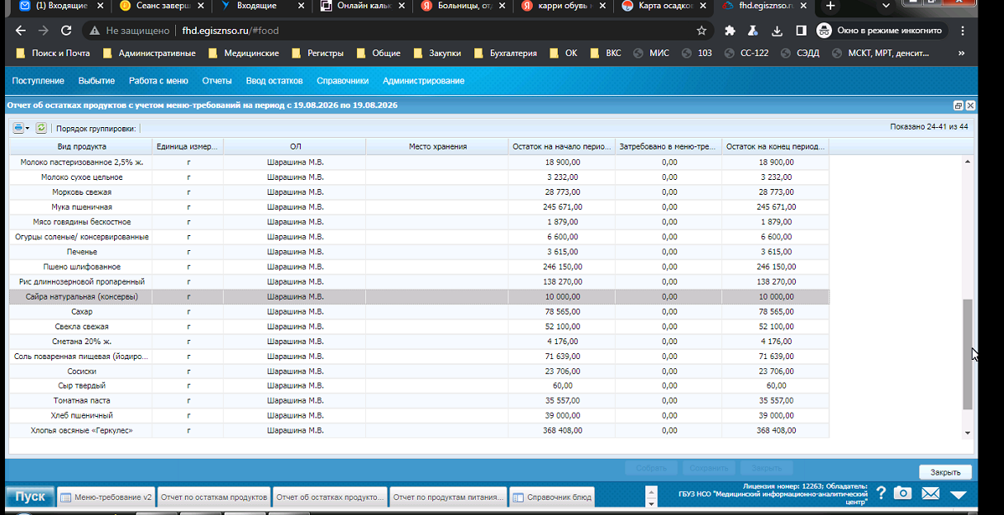Switch to the Справочник блюд taskbar tab

[552, 498]
